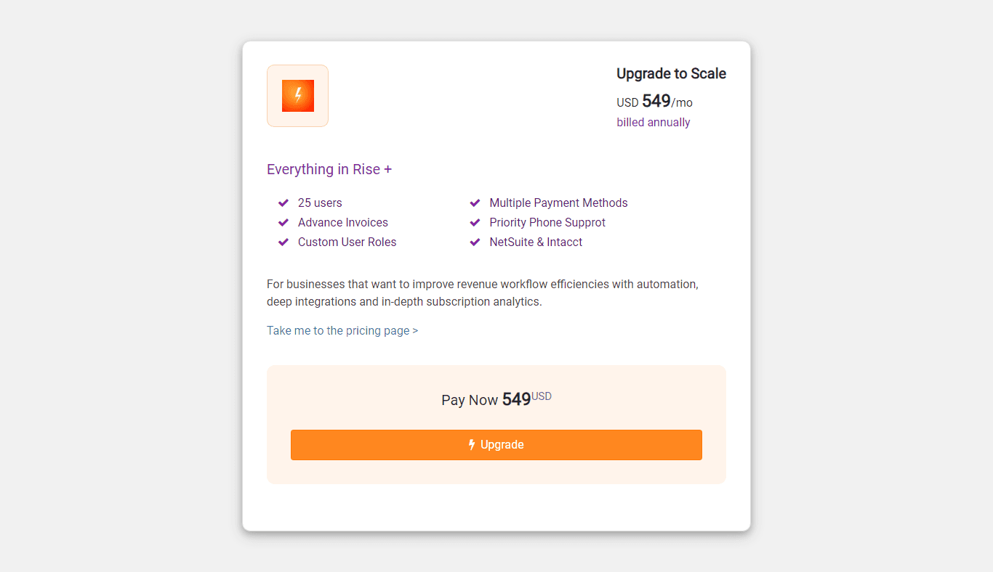Image resolution: width=993 pixels, height=572 pixels.
Task: Select the billed annually label
Action: 653,122
